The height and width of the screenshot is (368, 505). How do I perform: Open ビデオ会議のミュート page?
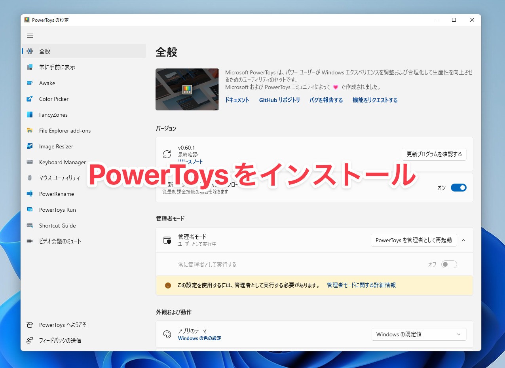click(x=84, y=241)
